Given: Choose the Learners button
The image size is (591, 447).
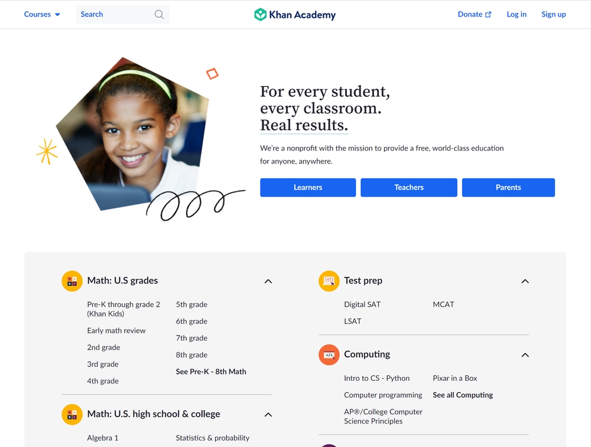Looking at the screenshot, I should click(x=308, y=188).
